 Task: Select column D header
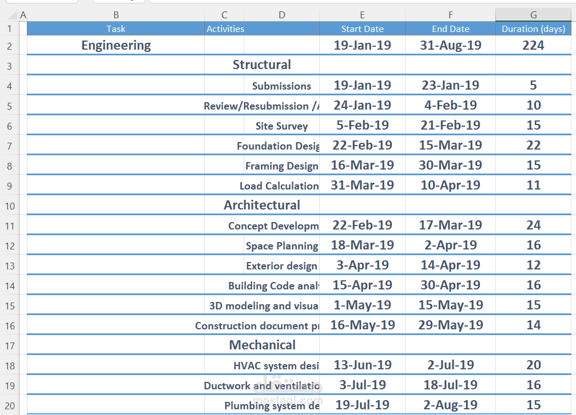pyautogui.click(x=282, y=15)
